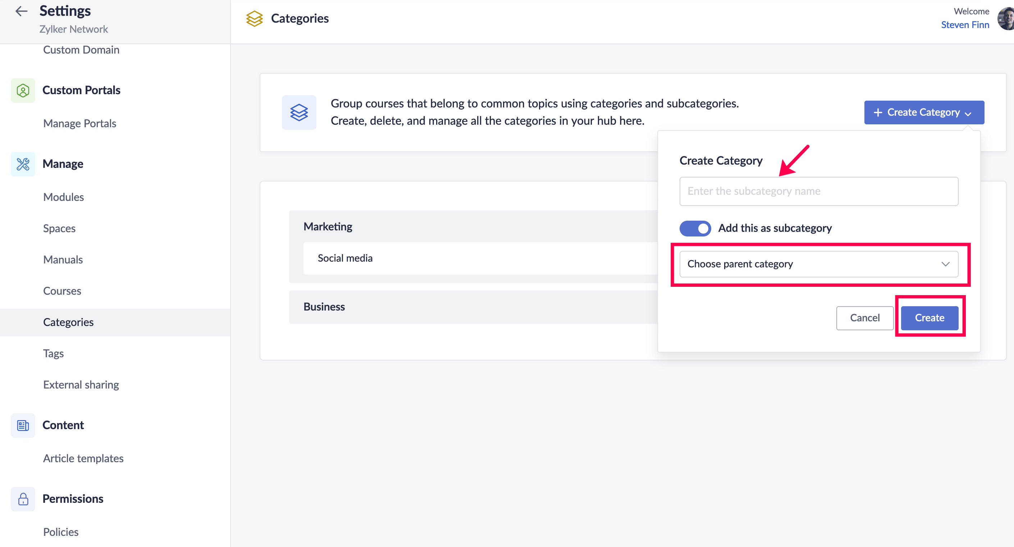Click the Manage section heading
The height and width of the screenshot is (547, 1014).
(63, 164)
